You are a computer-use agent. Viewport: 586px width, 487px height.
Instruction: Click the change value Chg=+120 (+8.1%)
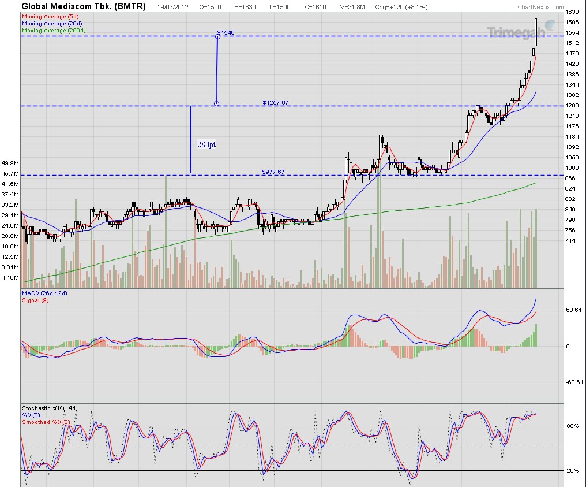(401, 7)
